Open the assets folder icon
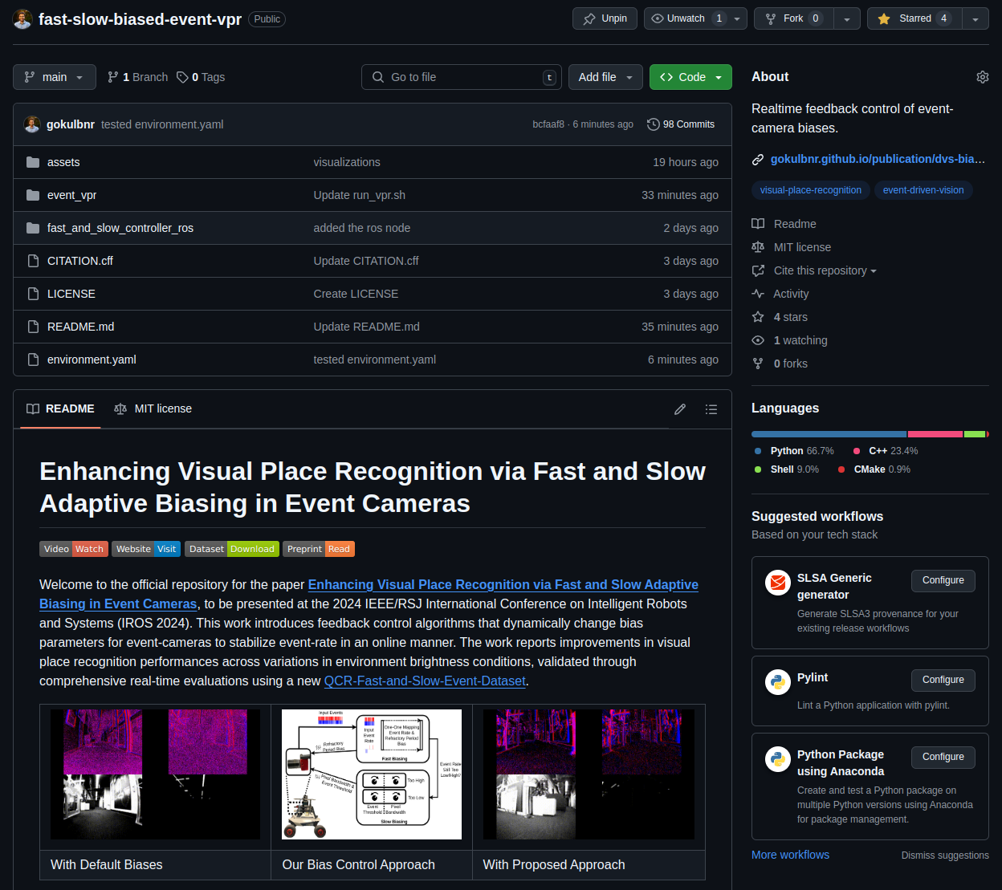The height and width of the screenshot is (890, 1002). click(x=32, y=162)
